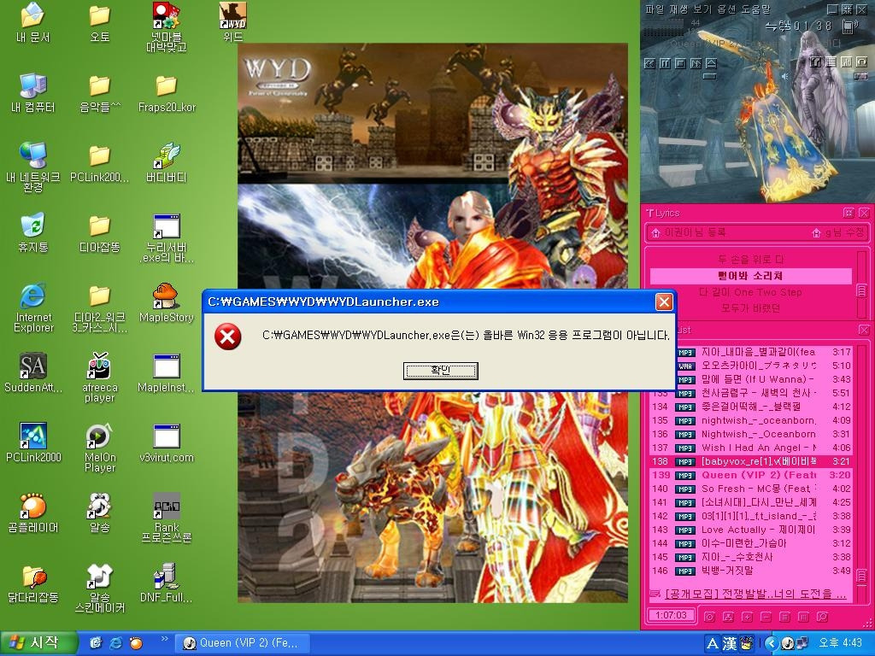Screen dimensions: 875x656
Task: Select 내 문서 desktop icon
Action: pos(33,23)
